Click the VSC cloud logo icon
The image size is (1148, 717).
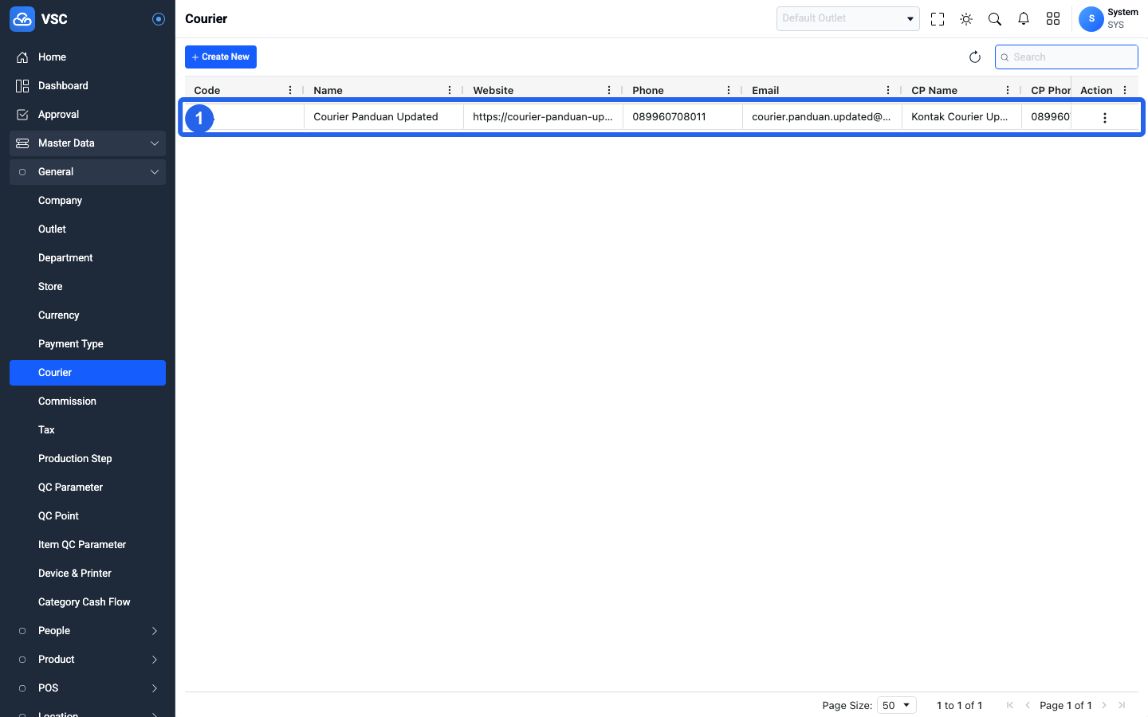coord(22,19)
